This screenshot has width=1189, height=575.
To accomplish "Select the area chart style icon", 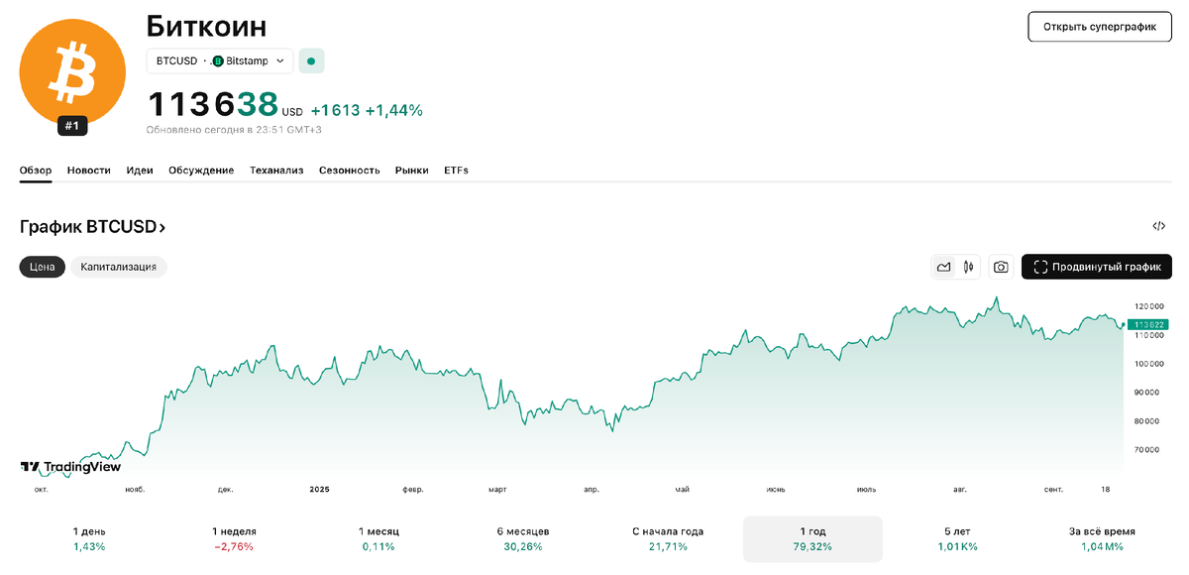I will point(944,267).
